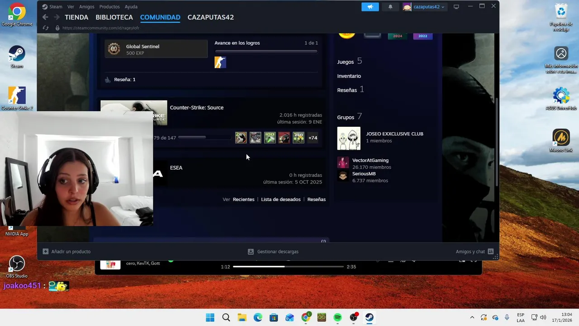
Task: Open the Big Picture monitor icon
Action: (x=456, y=7)
